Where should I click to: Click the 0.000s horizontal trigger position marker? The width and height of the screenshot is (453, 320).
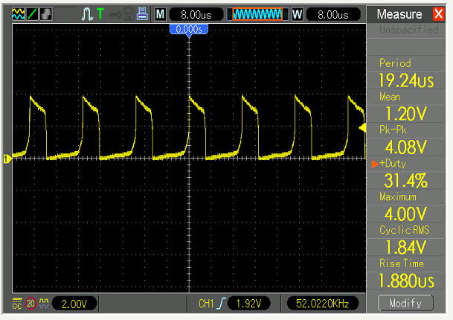189,29
